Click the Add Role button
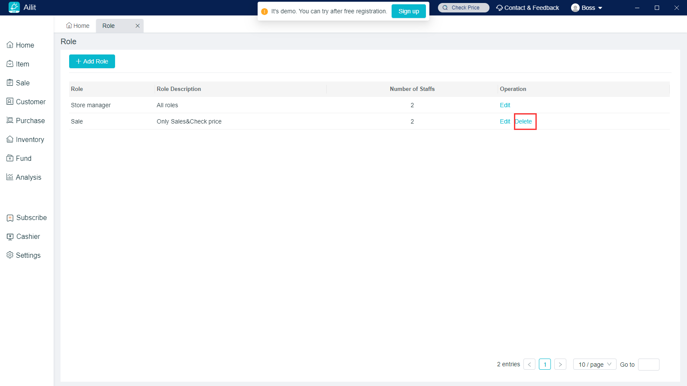Image resolution: width=687 pixels, height=386 pixels. (92, 61)
